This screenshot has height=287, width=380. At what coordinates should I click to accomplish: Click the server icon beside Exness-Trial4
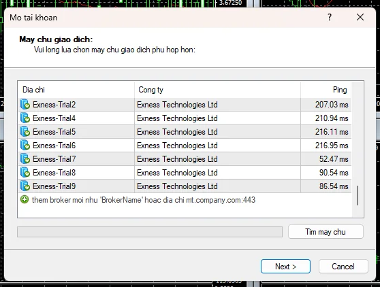point(25,118)
